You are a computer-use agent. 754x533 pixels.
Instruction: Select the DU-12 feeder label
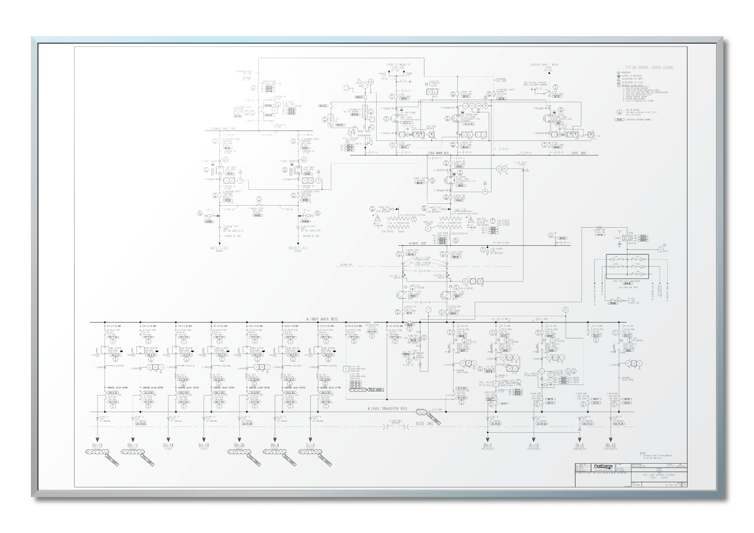point(533,446)
